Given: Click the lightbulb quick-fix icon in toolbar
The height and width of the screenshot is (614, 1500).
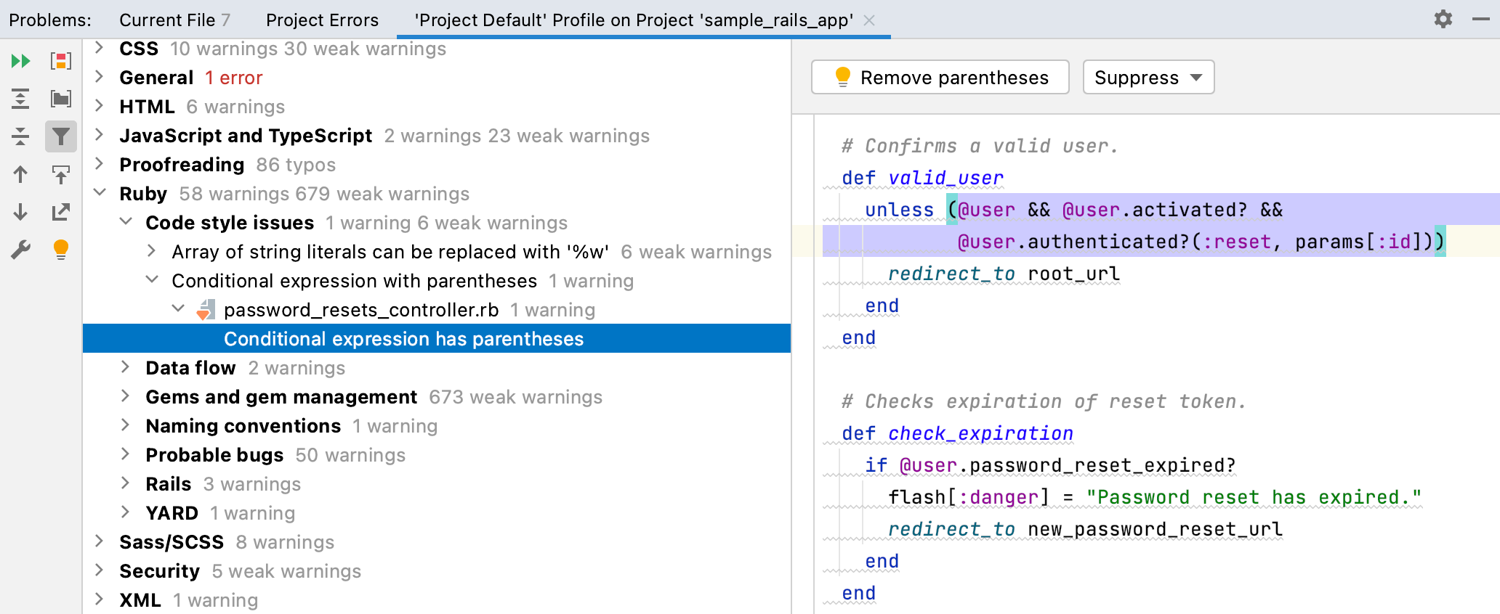Looking at the screenshot, I should click(61, 250).
